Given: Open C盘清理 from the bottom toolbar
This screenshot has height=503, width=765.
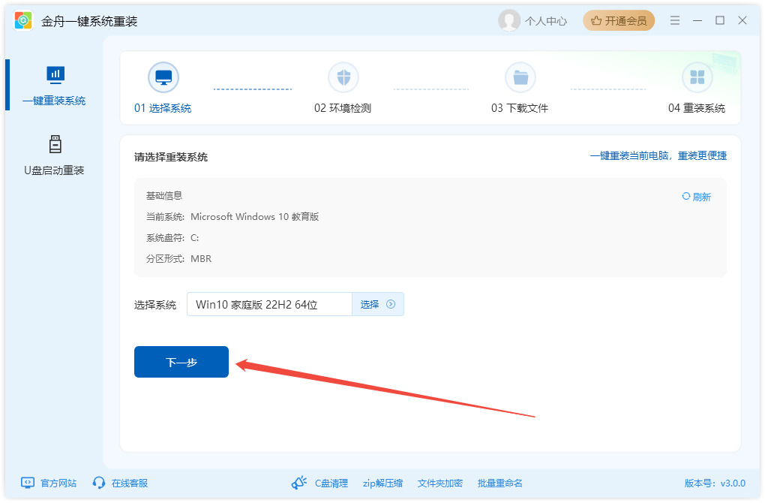Looking at the screenshot, I should [x=330, y=483].
